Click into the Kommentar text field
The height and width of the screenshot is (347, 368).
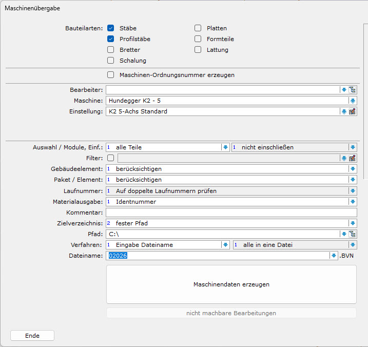(231, 213)
